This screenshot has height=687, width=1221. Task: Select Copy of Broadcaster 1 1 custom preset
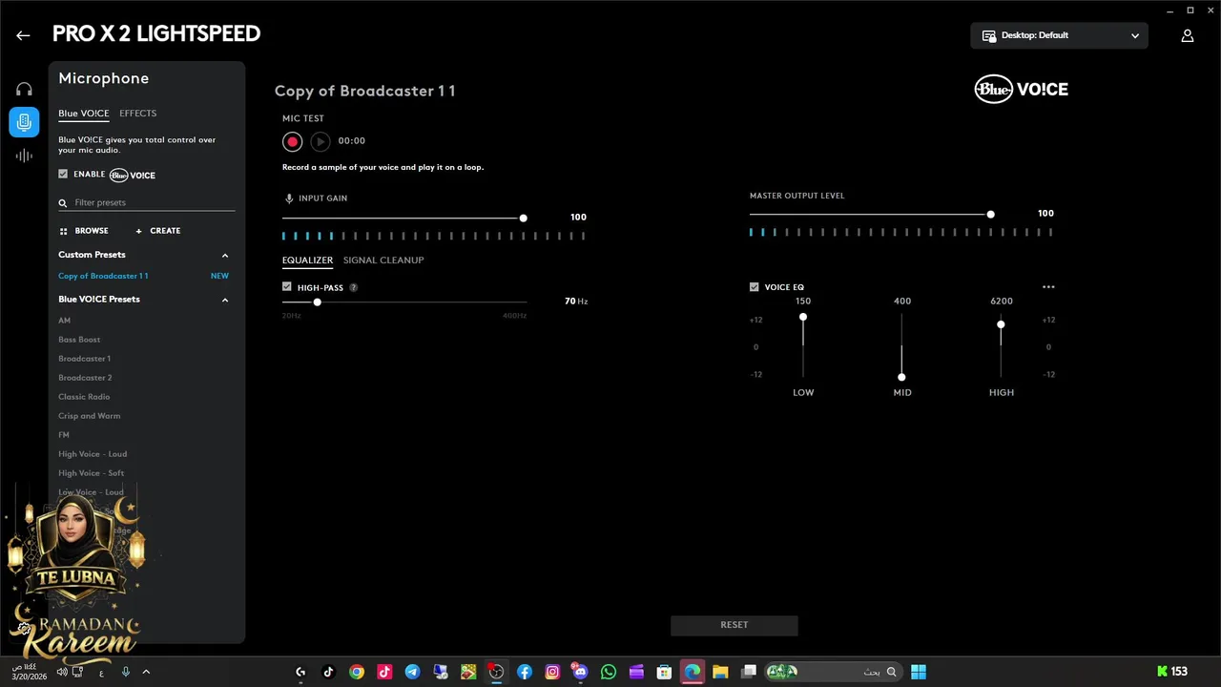(103, 276)
